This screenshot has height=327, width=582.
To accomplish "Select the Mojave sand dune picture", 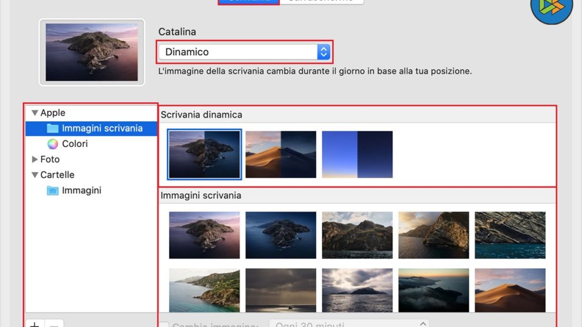I will tap(510, 291).
